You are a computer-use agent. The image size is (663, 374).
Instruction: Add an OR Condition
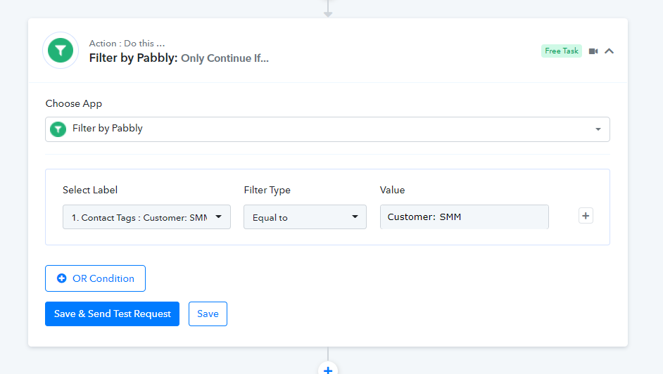click(95, 278)
